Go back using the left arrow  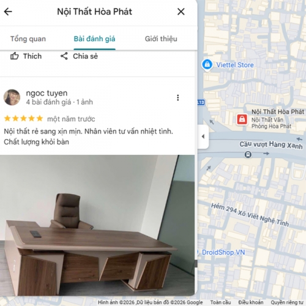(8, 12)
